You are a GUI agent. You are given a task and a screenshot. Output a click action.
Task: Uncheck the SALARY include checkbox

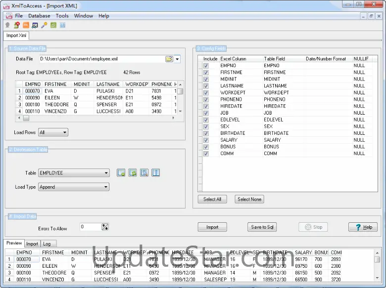[x=206, y=140]
